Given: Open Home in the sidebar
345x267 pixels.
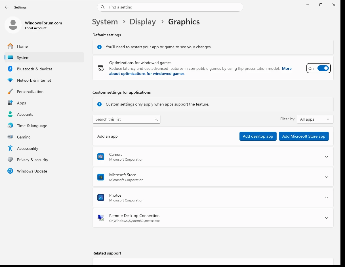Looking at the screenshot, I should (x=44, y=46).
